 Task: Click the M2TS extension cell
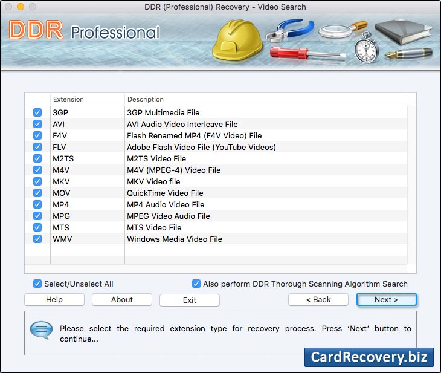pos(88,159)
